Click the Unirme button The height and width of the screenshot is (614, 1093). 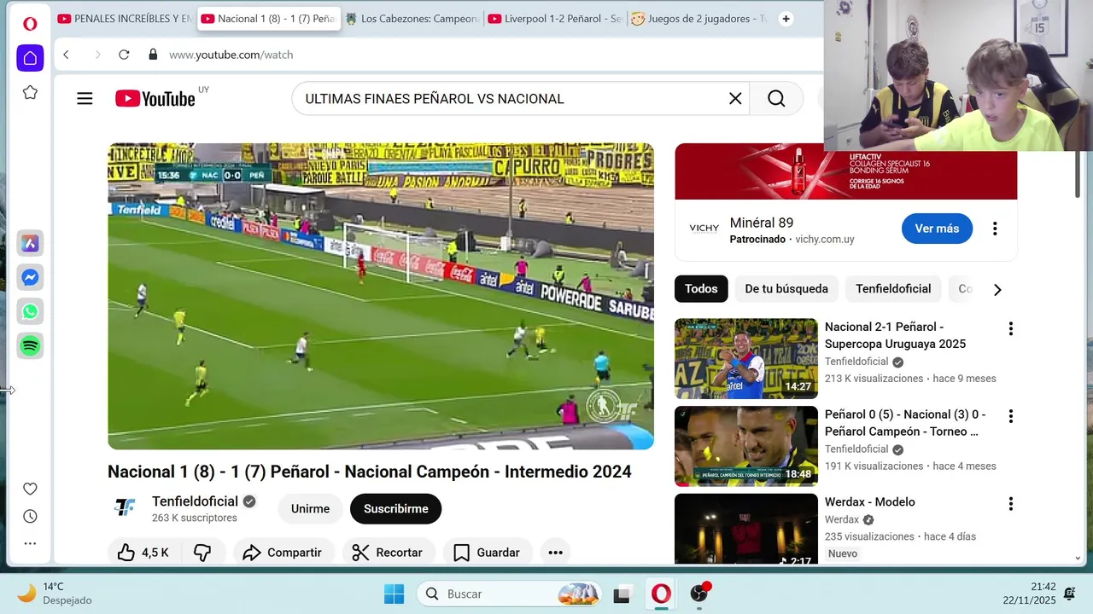[310, 509]
